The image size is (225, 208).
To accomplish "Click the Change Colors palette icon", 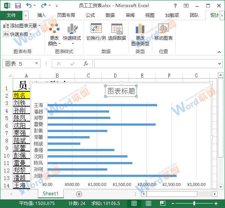I will tap(54, 29).
